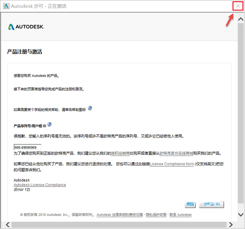Click the vertical scrollbar up arrow
The width and height of the screenshot is (245, 229).
point(241,19)
